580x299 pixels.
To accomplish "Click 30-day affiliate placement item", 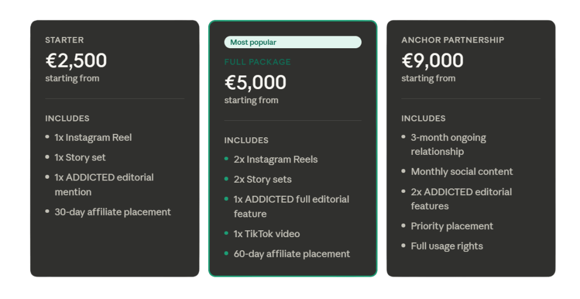I will tap(112, 212).
